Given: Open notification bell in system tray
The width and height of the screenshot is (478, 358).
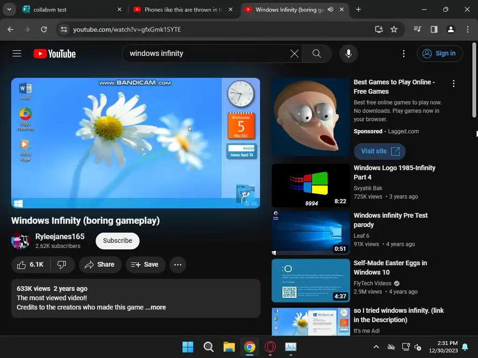Looking at the screenshot, I should [x=465, y=347].
